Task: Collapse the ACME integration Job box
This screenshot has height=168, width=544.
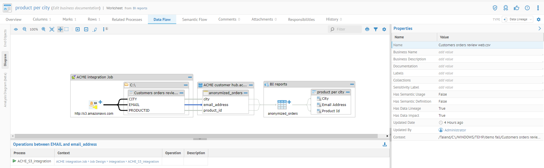Action: 190,77
